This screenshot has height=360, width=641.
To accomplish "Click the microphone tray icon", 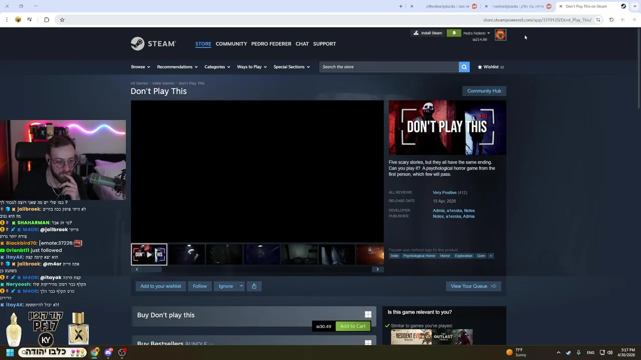I will coord(578,352).
